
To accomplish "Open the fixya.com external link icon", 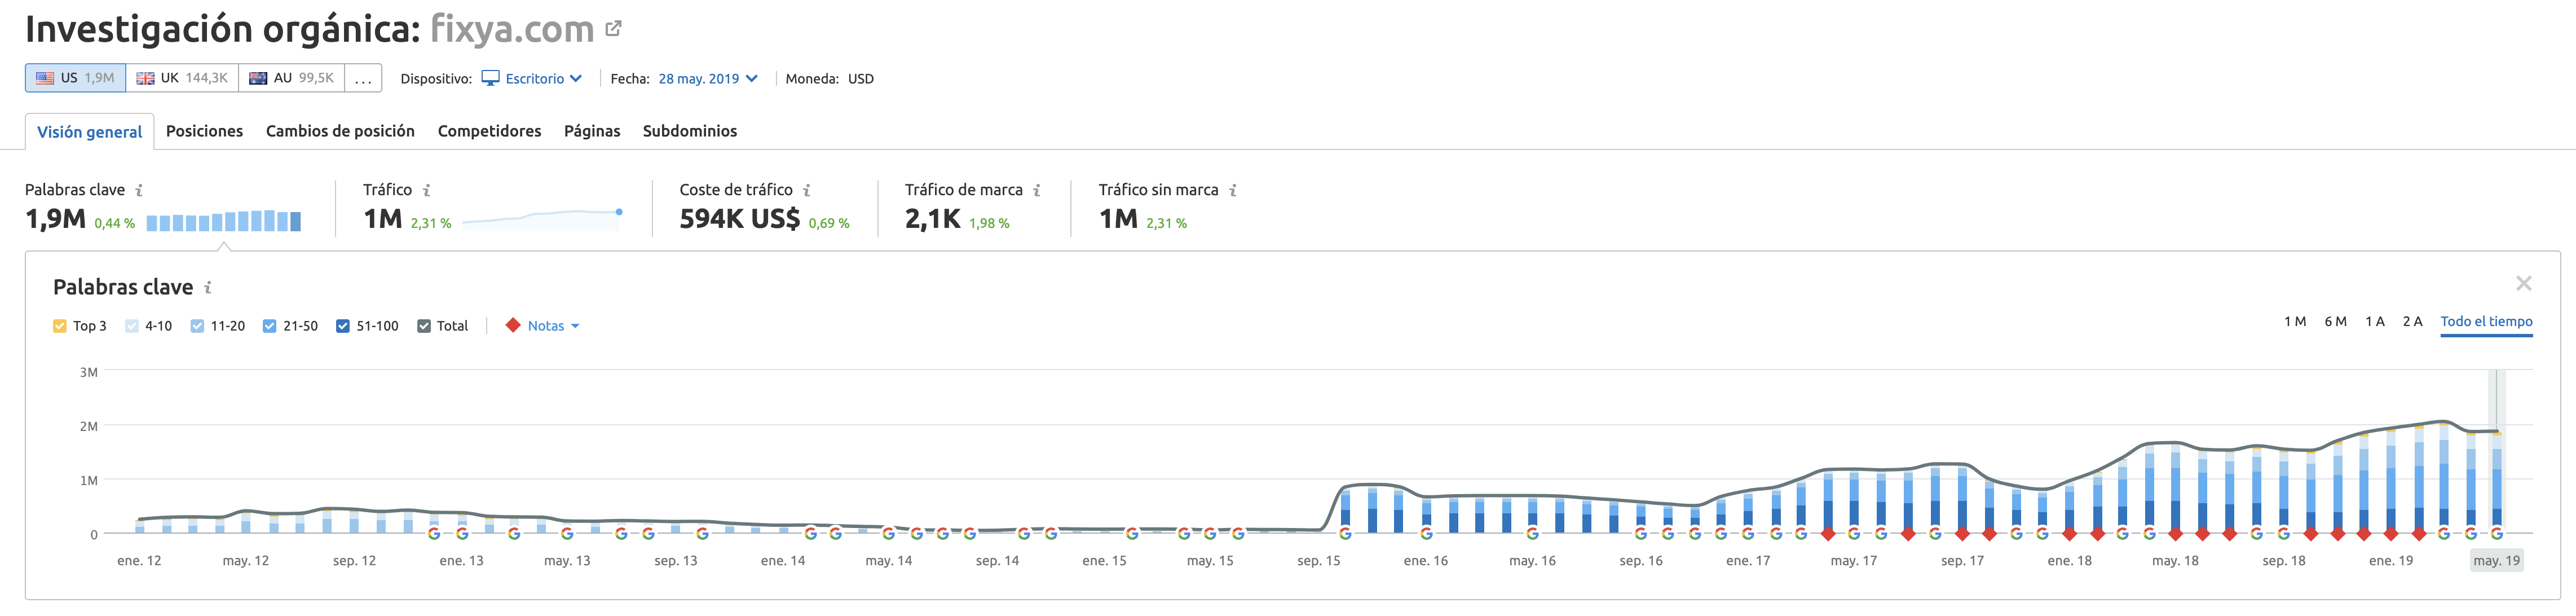I will point(614,29).
